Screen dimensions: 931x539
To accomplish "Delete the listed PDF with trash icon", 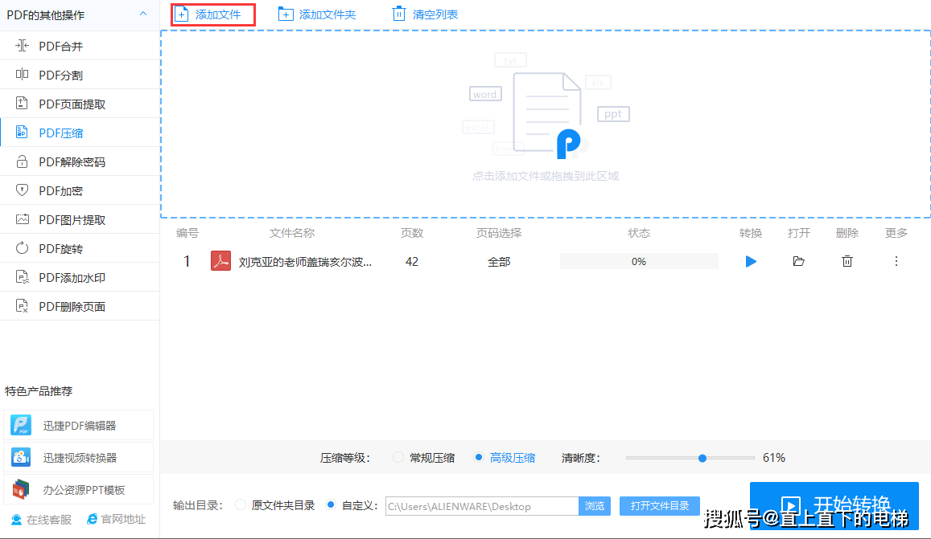I will pyautogui.click(x=847, y=261).
